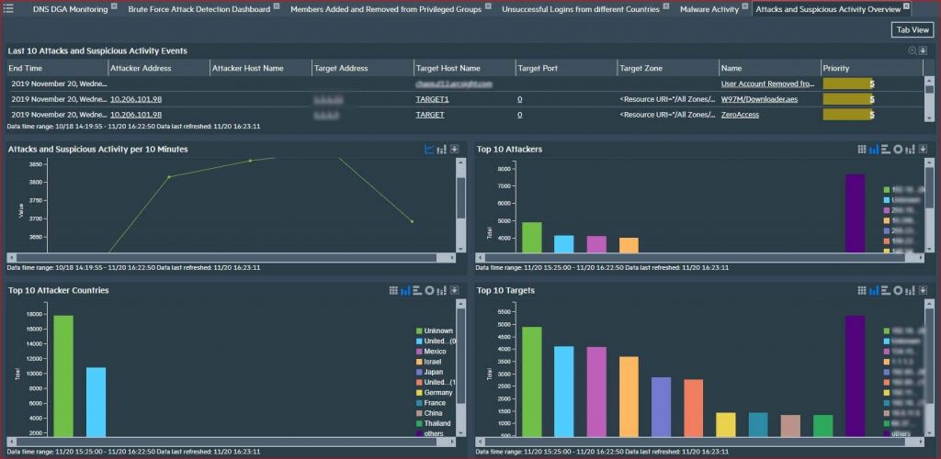Select horizontal bar view for Top 10 Attacker Countries
The image size is (941, 459).
tap(417, 290)
